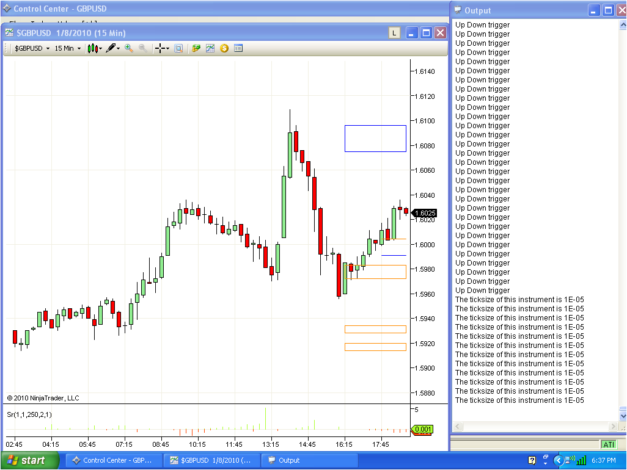Select the blue rectangle drawing on chart

pos(375,139)
